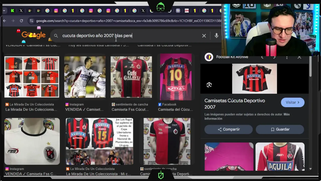Open 'La Mirada De Un Coleccionista : Mi c...' title

pyautogui.click(x=98, y=174)
